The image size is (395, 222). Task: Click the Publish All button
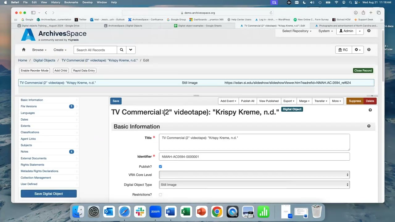point(248,101)
